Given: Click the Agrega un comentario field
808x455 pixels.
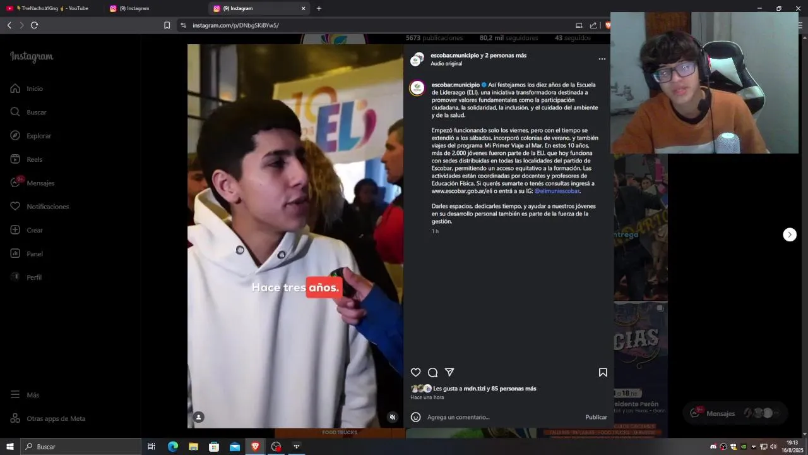Looking at the screenshot, I should (502, 417).
